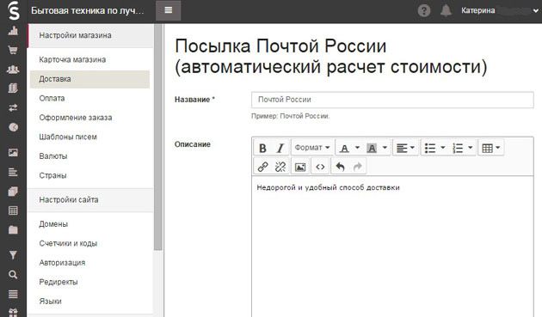Click the funnel filter icon in sidebar
Image resolution: width=542 pixels, height=317 pixels.
(13, 255)
